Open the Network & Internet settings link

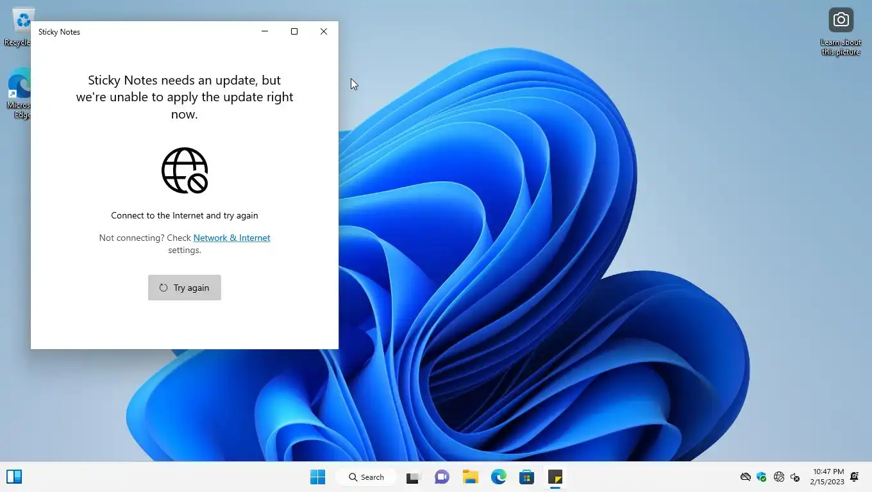coord(231,238)
